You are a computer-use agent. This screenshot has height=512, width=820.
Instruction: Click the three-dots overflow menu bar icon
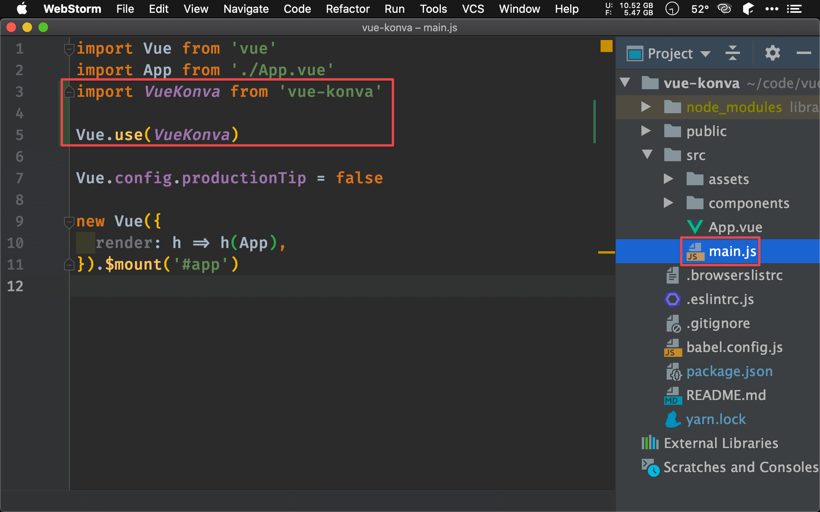click(772, 9)
